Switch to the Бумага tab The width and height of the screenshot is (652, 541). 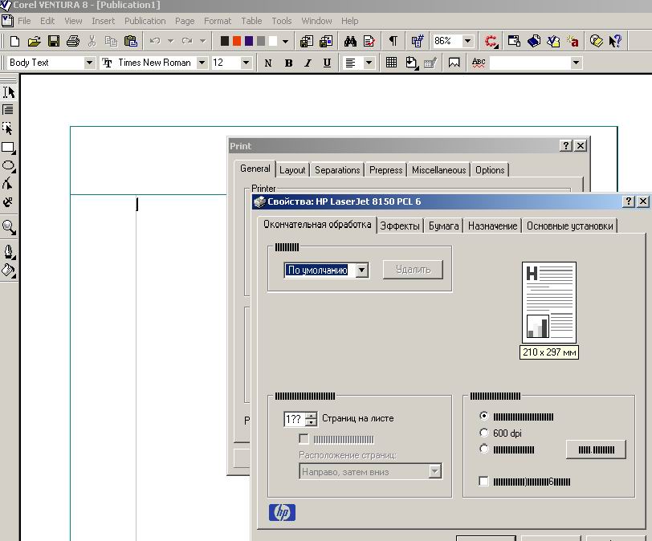click(444, 226)
